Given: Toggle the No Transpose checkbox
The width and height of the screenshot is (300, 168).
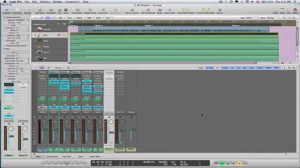Looking at the screenshot, I should (x=17, y=76).
